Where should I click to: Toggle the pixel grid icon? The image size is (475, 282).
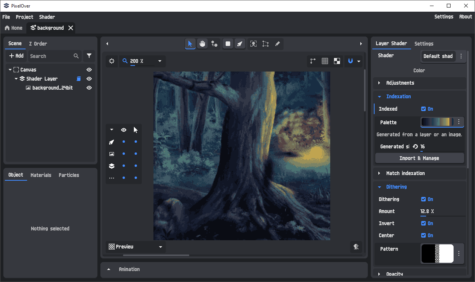coord(325,61)
